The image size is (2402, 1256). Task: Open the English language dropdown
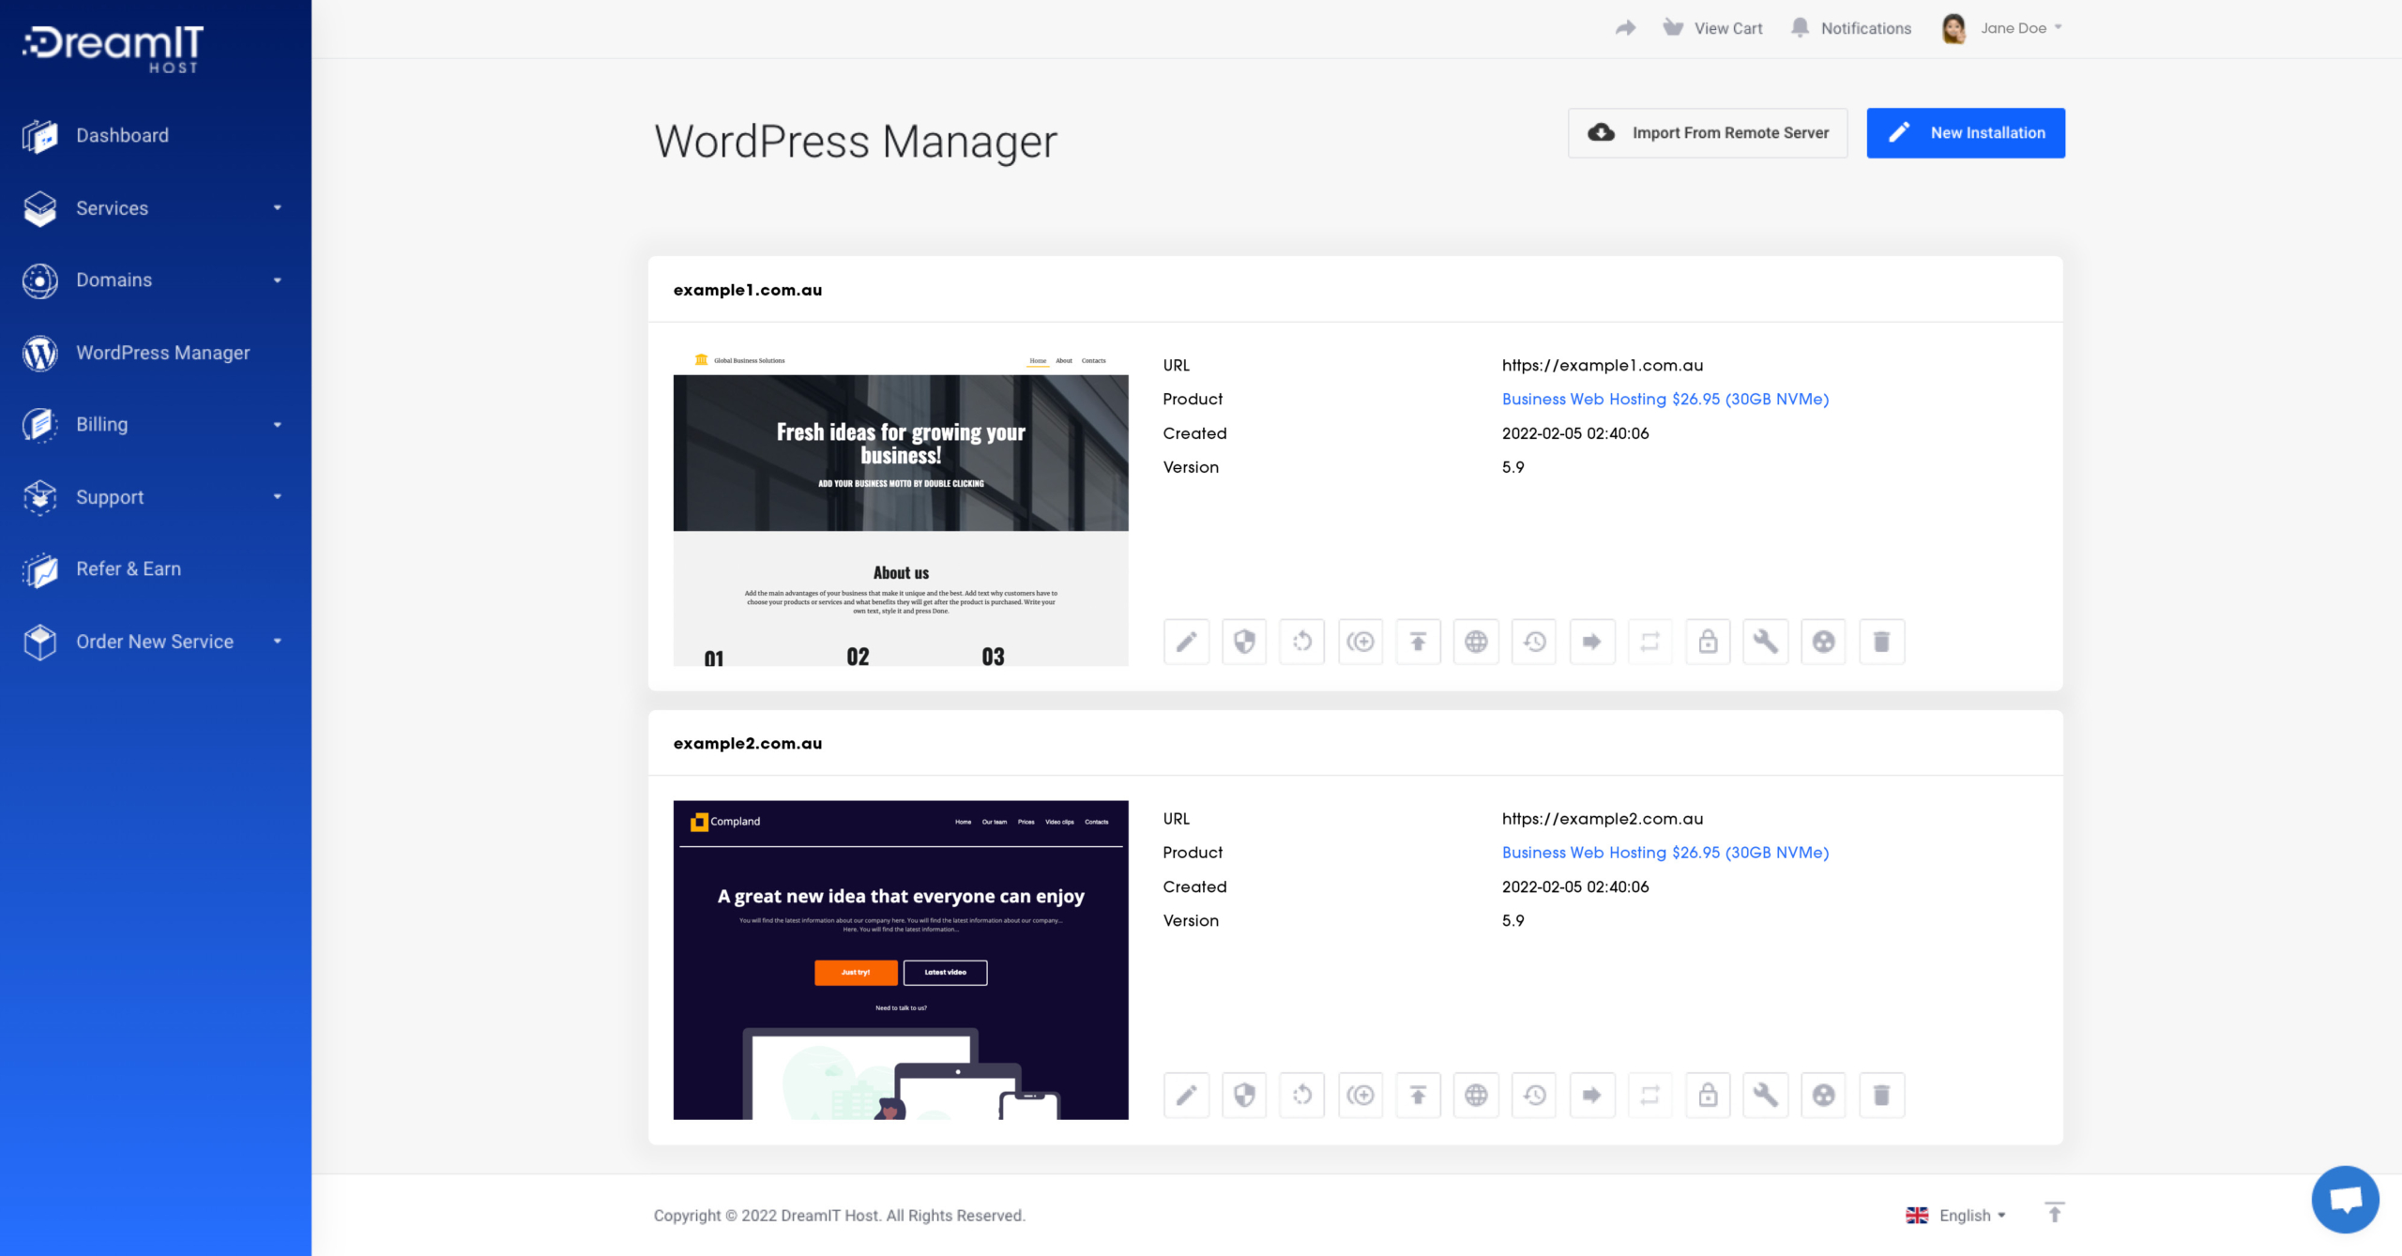(1967, 1215)
